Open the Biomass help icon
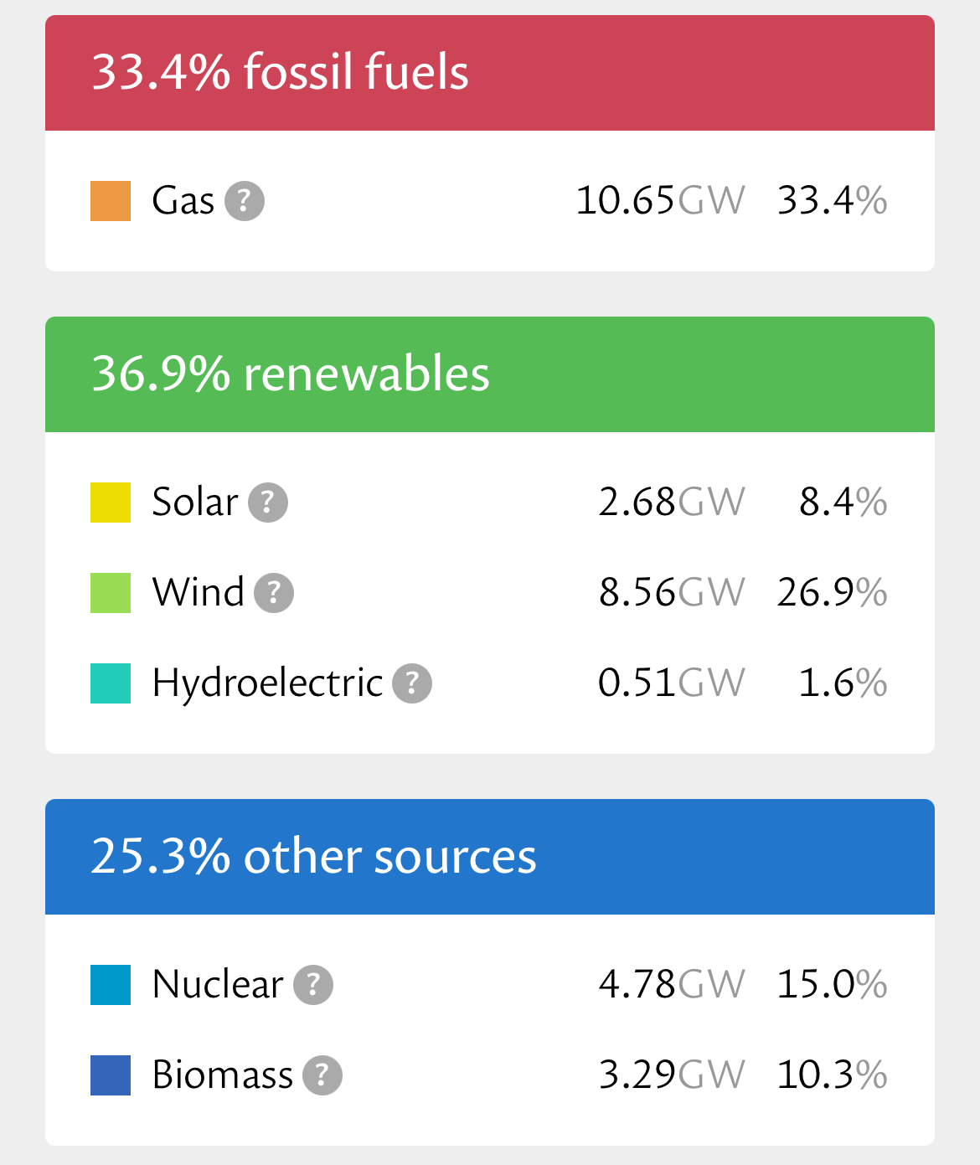980x1165 pixels. [x=322, y=1075]
